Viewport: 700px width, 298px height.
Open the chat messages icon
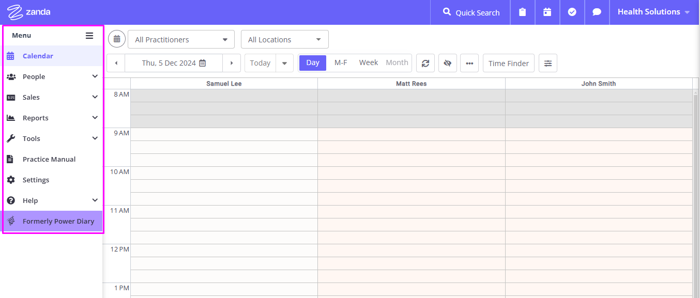click(597, 12)
